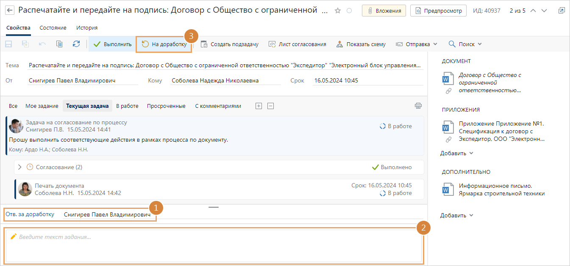Viewport: 570px width, 266px height.
Task: Select the С комментариями filter tab
Action: 218,106
